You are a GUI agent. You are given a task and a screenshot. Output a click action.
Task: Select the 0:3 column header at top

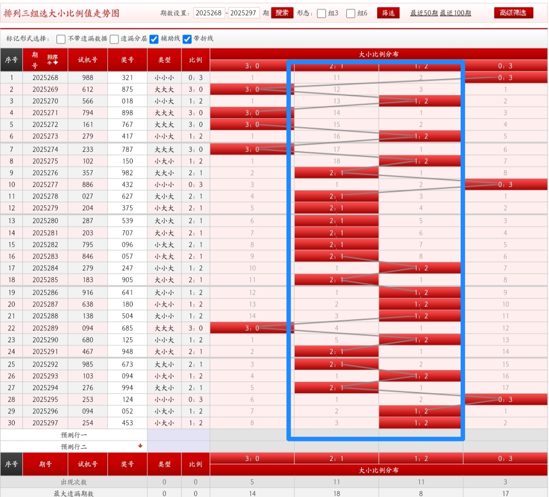point(505,66)
